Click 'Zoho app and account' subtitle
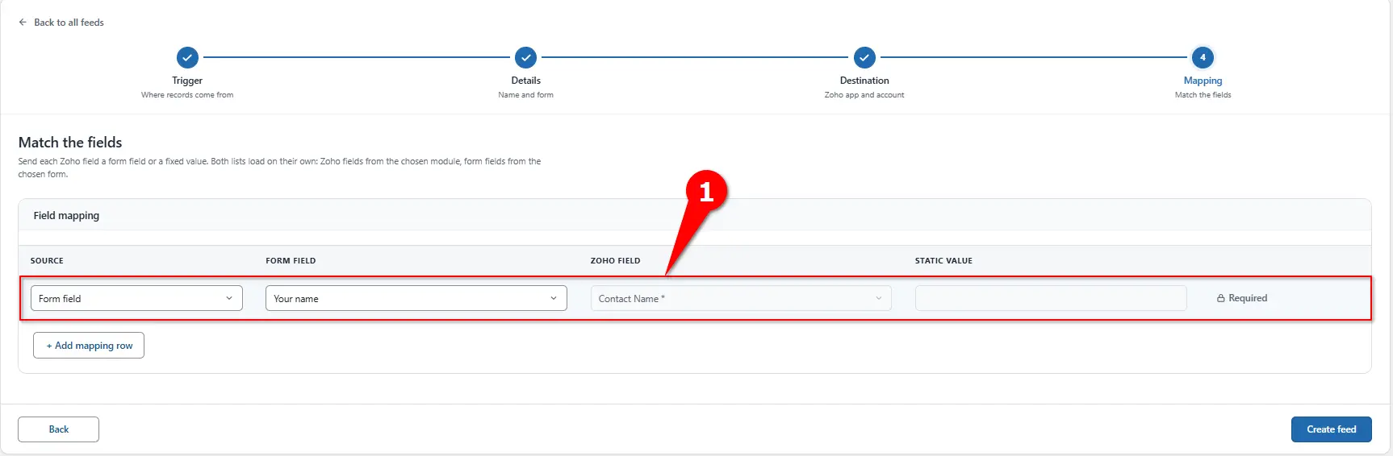The image size is (1393, 456). click(864, 95)
